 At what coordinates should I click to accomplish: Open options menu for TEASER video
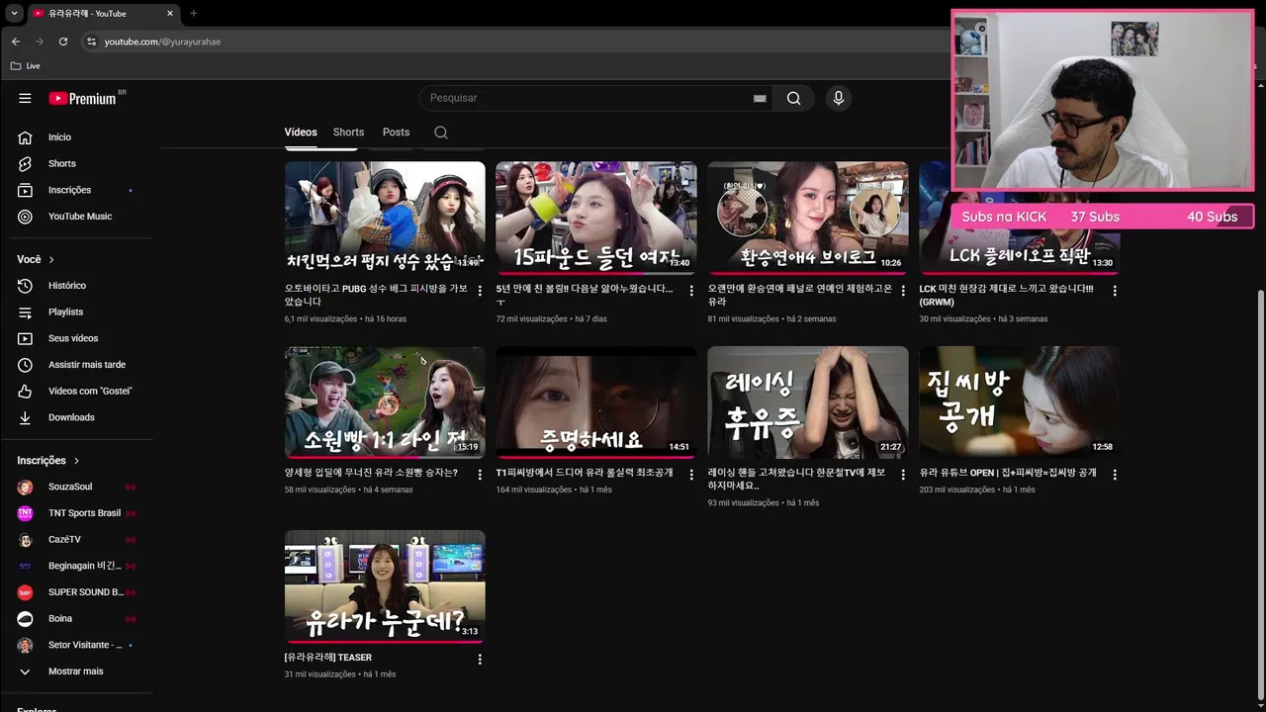(x=480, y=659)
